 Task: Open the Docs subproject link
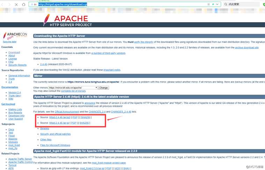coord(11,130)
